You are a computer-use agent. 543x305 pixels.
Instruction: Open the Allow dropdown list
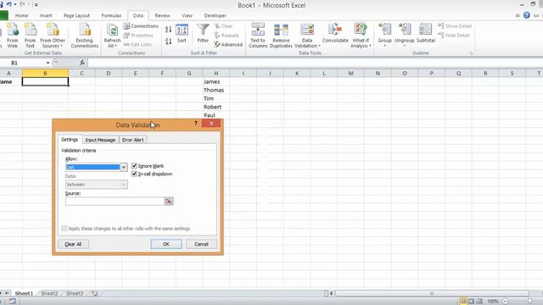click(124, 168)
